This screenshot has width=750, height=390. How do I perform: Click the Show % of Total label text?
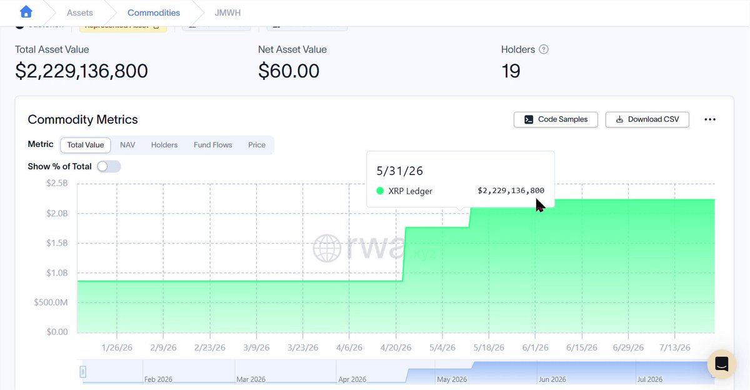59,166
